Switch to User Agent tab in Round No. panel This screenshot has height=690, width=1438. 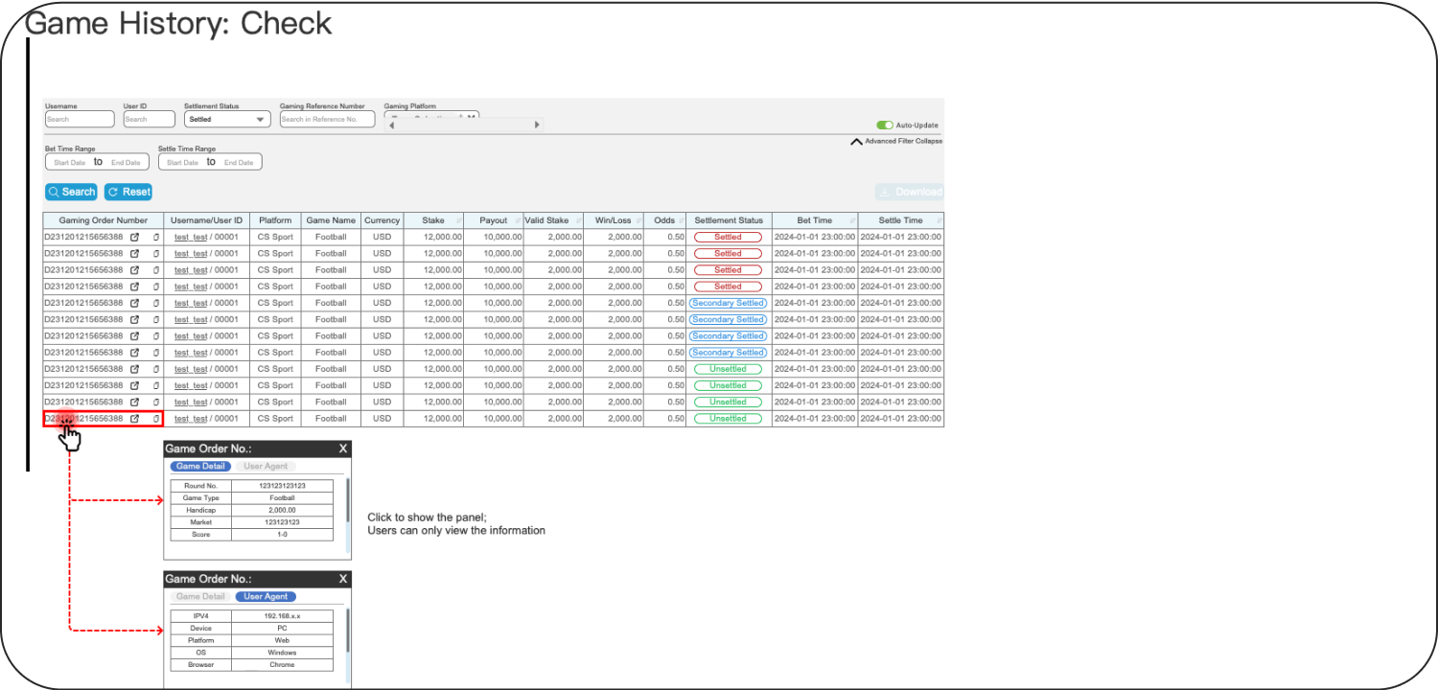click(x=266, y=467)
